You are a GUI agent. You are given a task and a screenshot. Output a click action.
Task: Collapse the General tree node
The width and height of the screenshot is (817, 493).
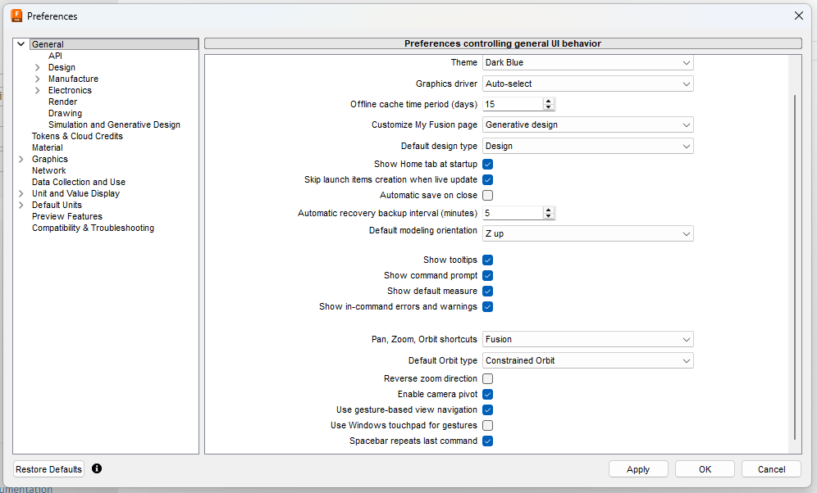pos(21,45)
